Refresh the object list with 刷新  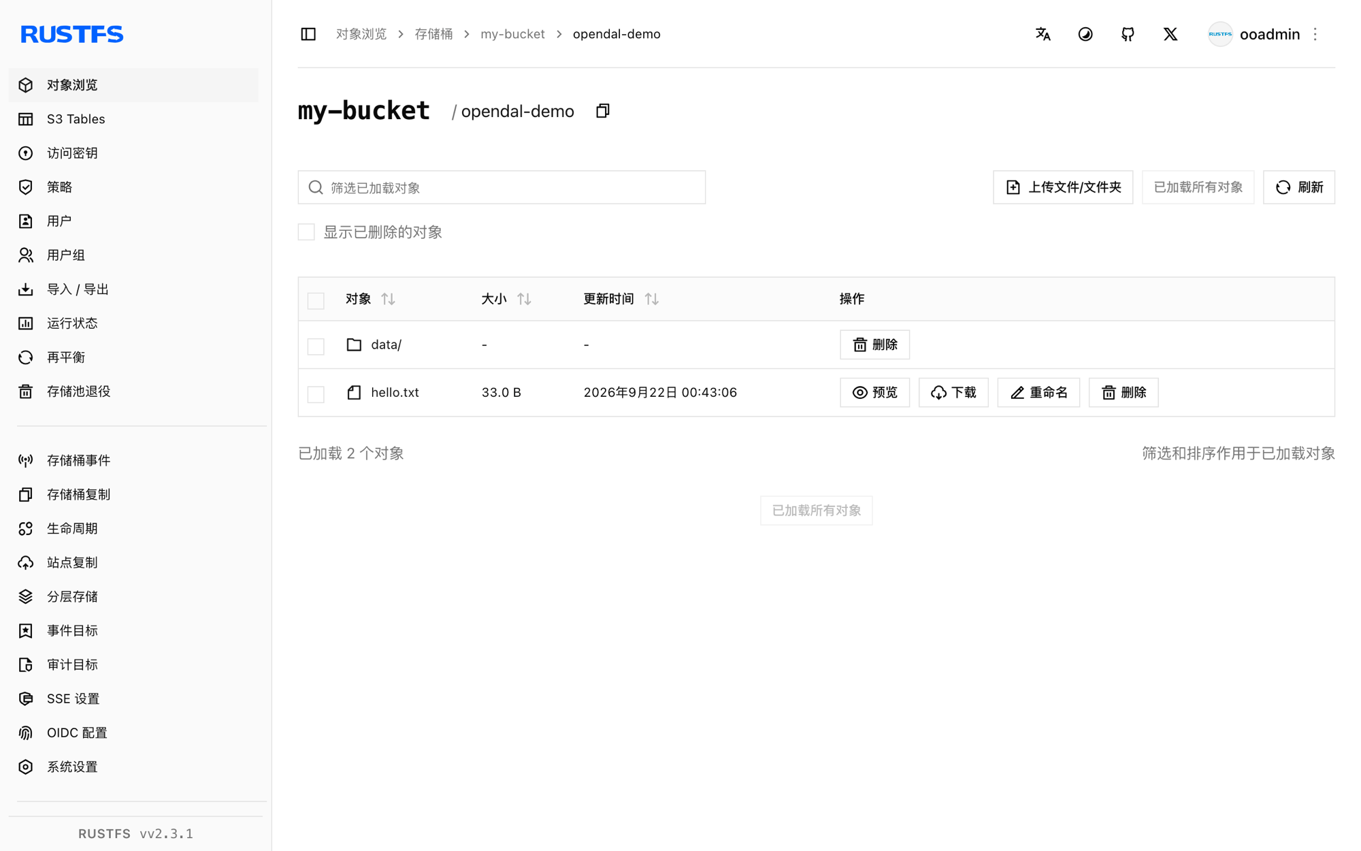point(1298,187)
